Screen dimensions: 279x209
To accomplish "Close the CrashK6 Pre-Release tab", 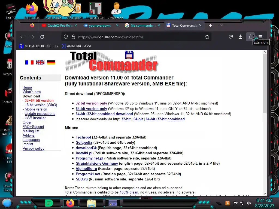I will click(x=76, y=26).
